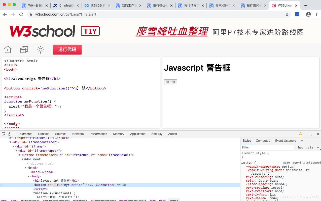The height and width of the screenshot is (201, 321).
Task: Click the address bar URL
Action: (x=66, y=14)
